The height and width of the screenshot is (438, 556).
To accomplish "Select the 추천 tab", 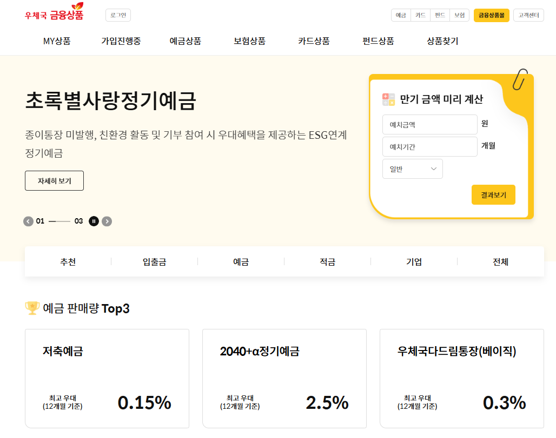I will [x=68, y=262].
